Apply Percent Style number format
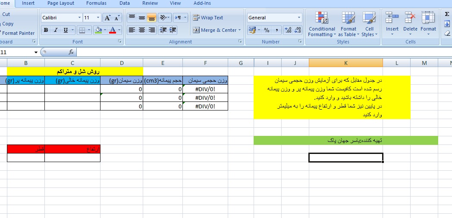 click(x=267, y=30)
